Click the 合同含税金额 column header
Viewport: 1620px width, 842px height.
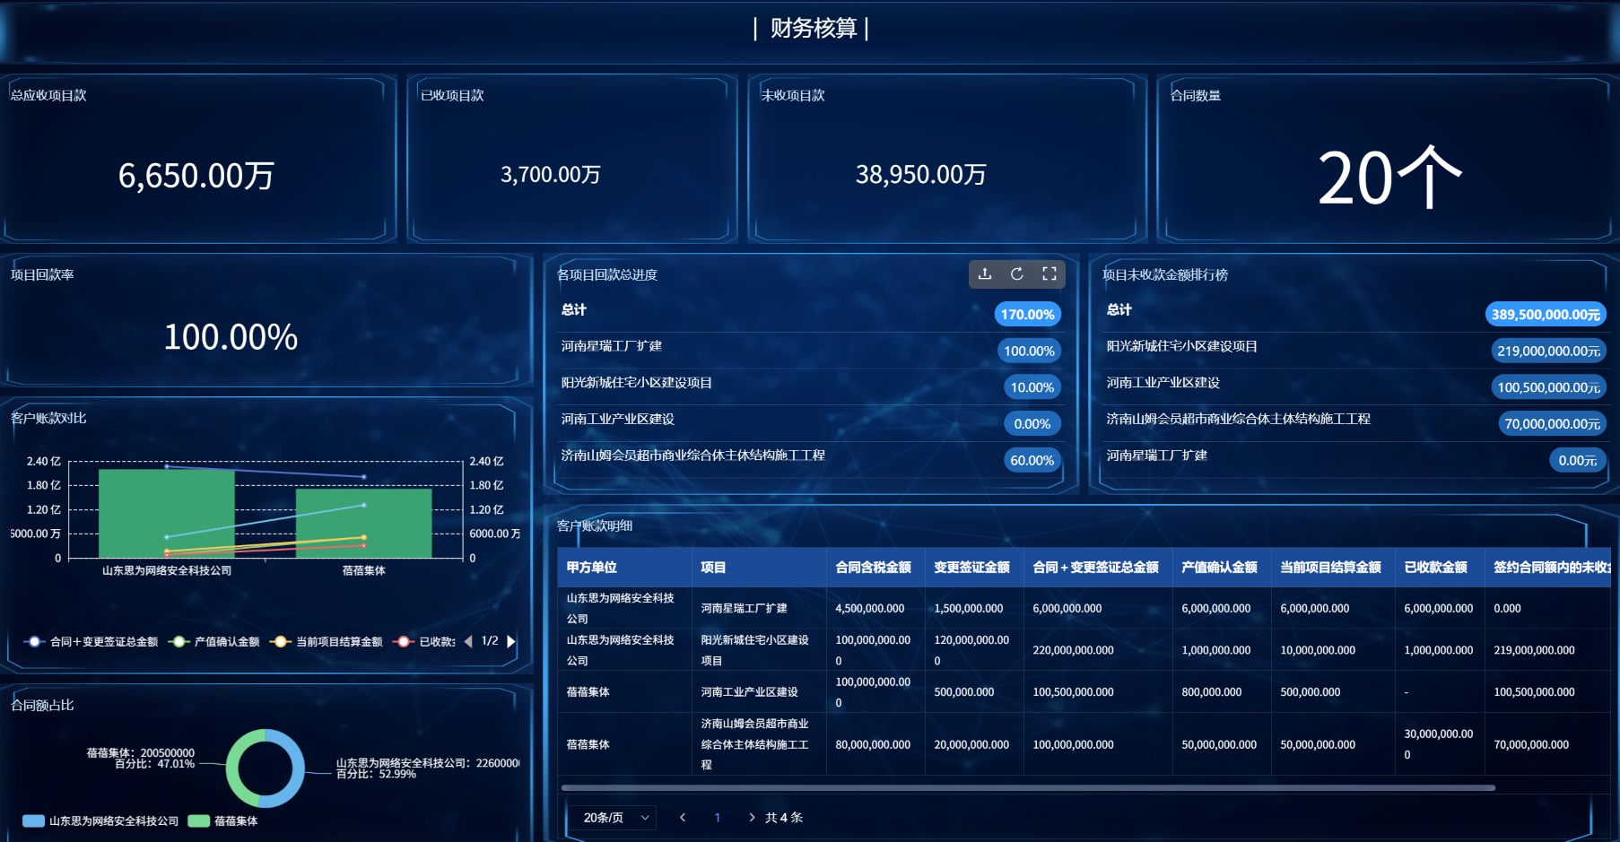pyautogui.click(x=873, y=568)
